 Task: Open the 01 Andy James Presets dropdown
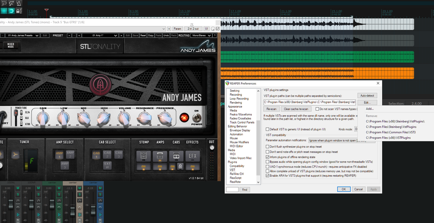pos(23,35)
